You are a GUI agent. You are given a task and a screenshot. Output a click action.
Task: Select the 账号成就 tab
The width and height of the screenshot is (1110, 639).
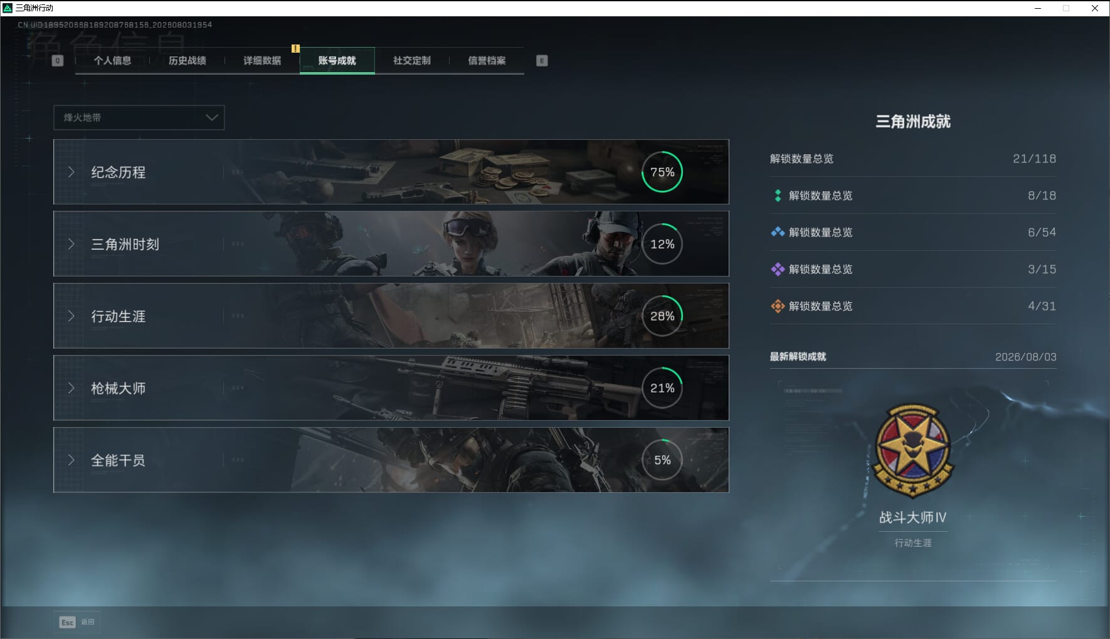tap(337, 61)
